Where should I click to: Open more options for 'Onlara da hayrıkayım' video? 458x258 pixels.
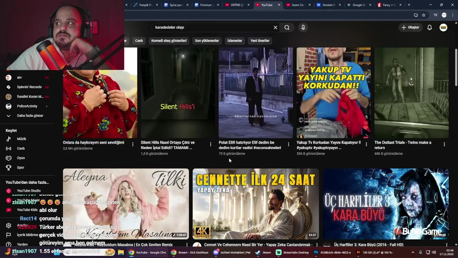click(133, 144)
